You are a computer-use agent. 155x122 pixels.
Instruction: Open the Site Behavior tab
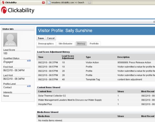[65, 44]
